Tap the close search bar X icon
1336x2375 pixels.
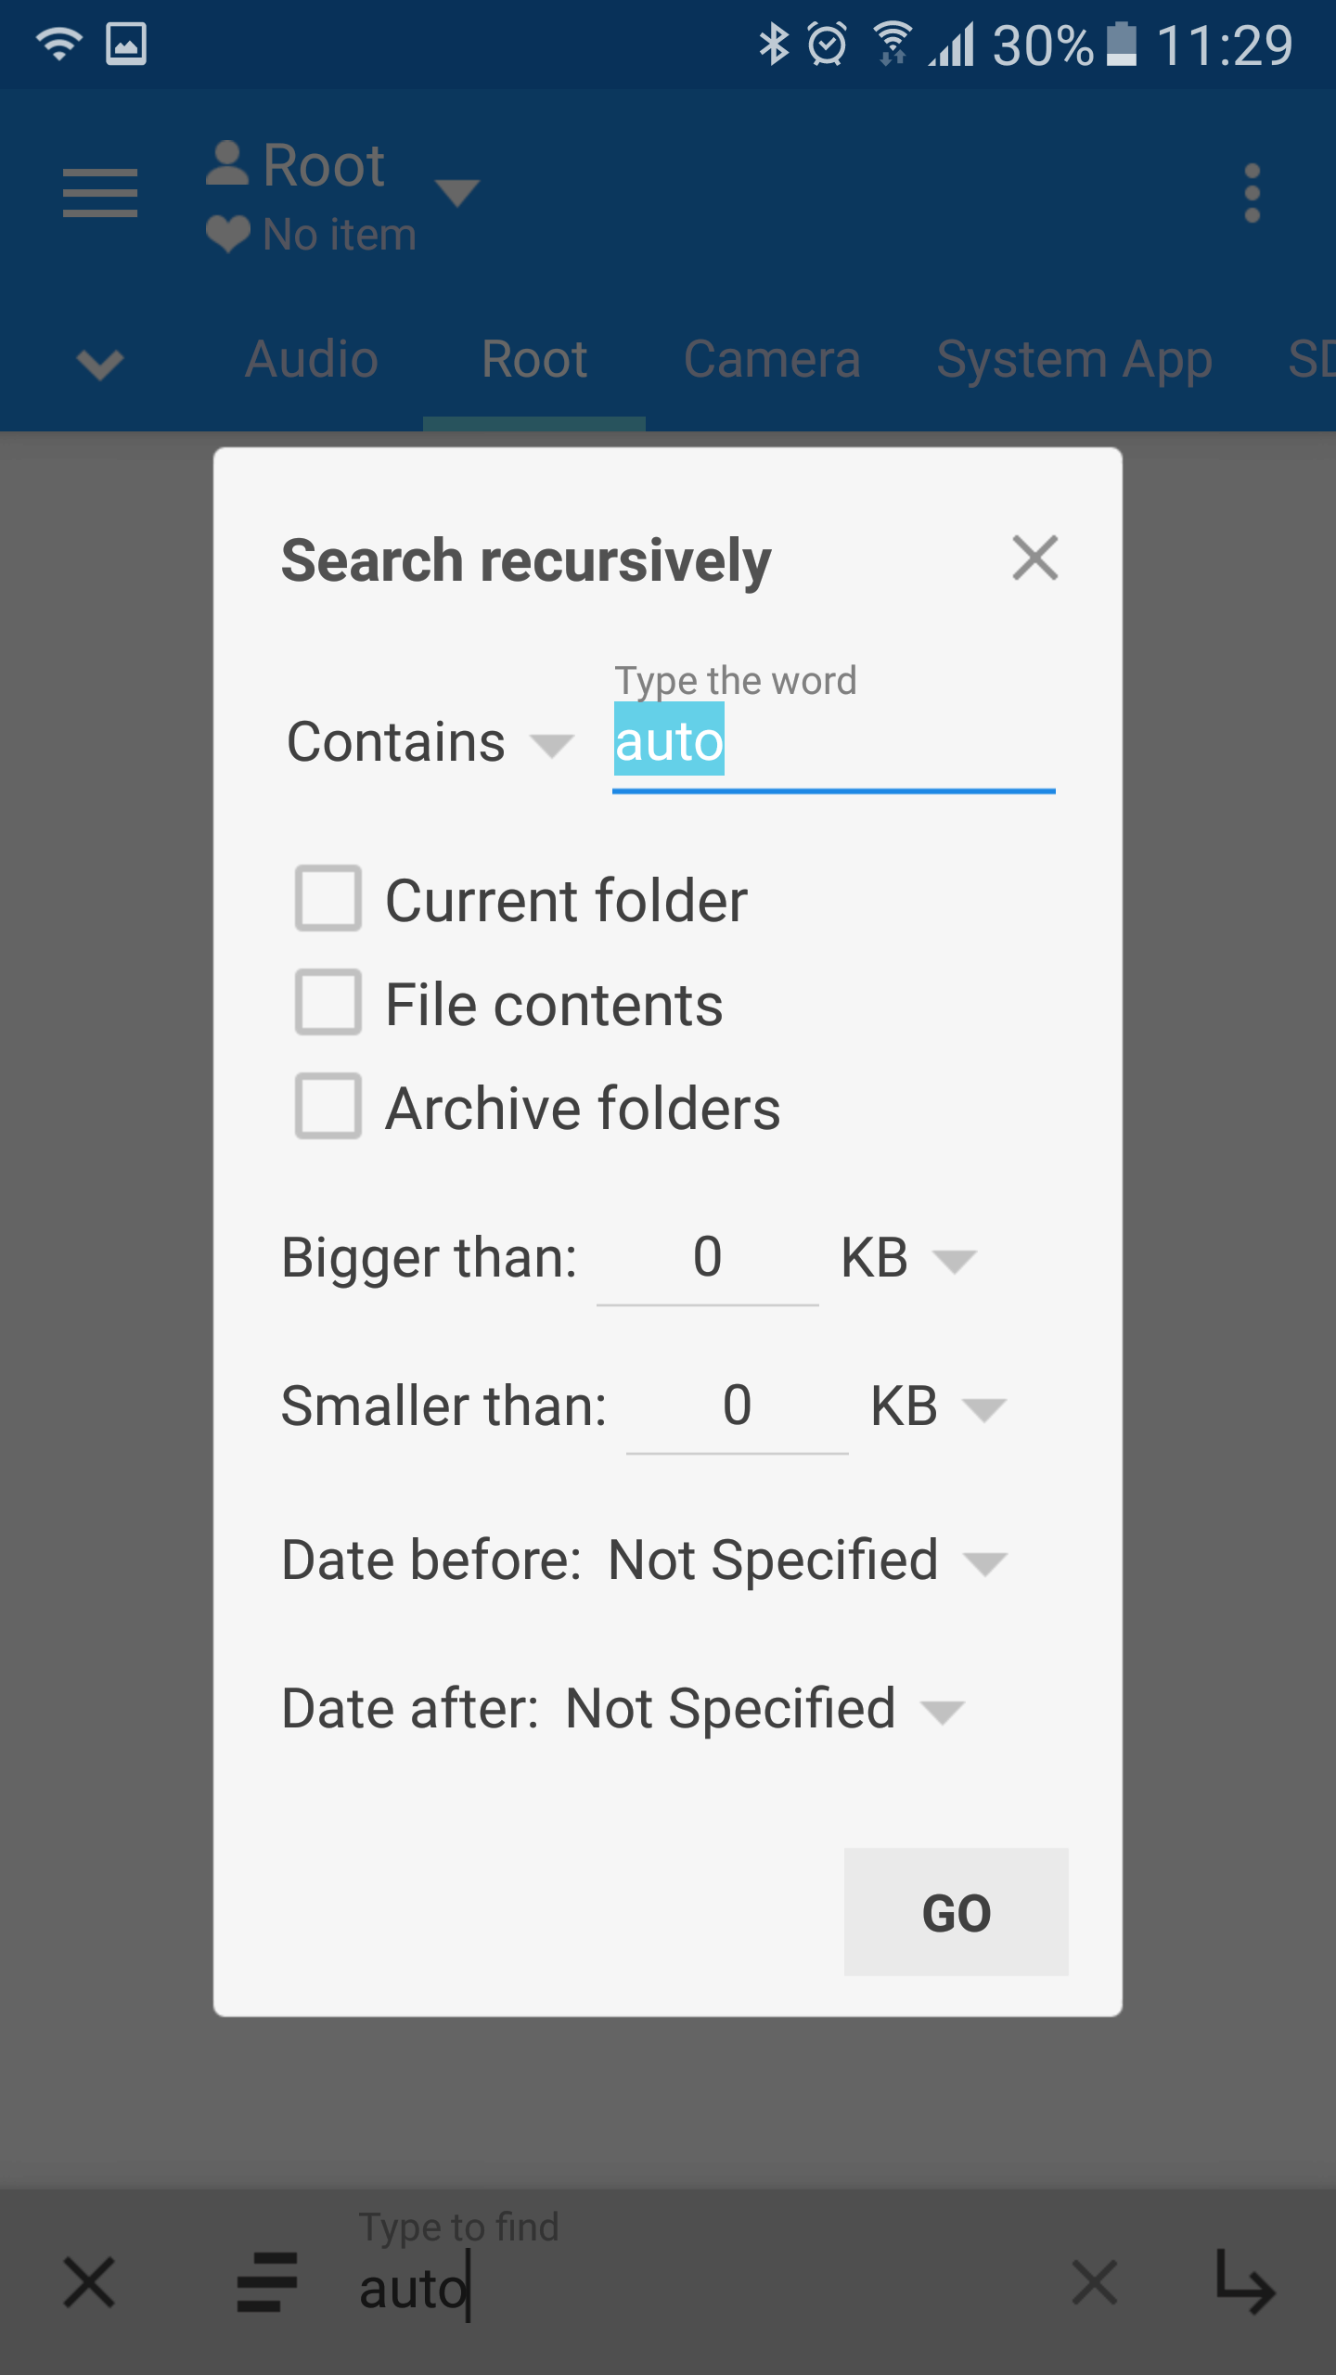89,2282
